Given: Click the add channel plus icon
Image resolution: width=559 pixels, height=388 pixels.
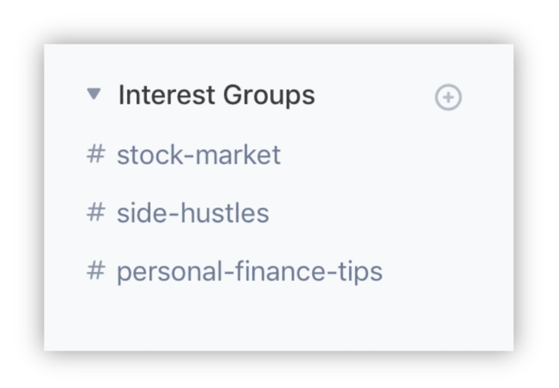Looking at the screenshot, I should point(448,97).
